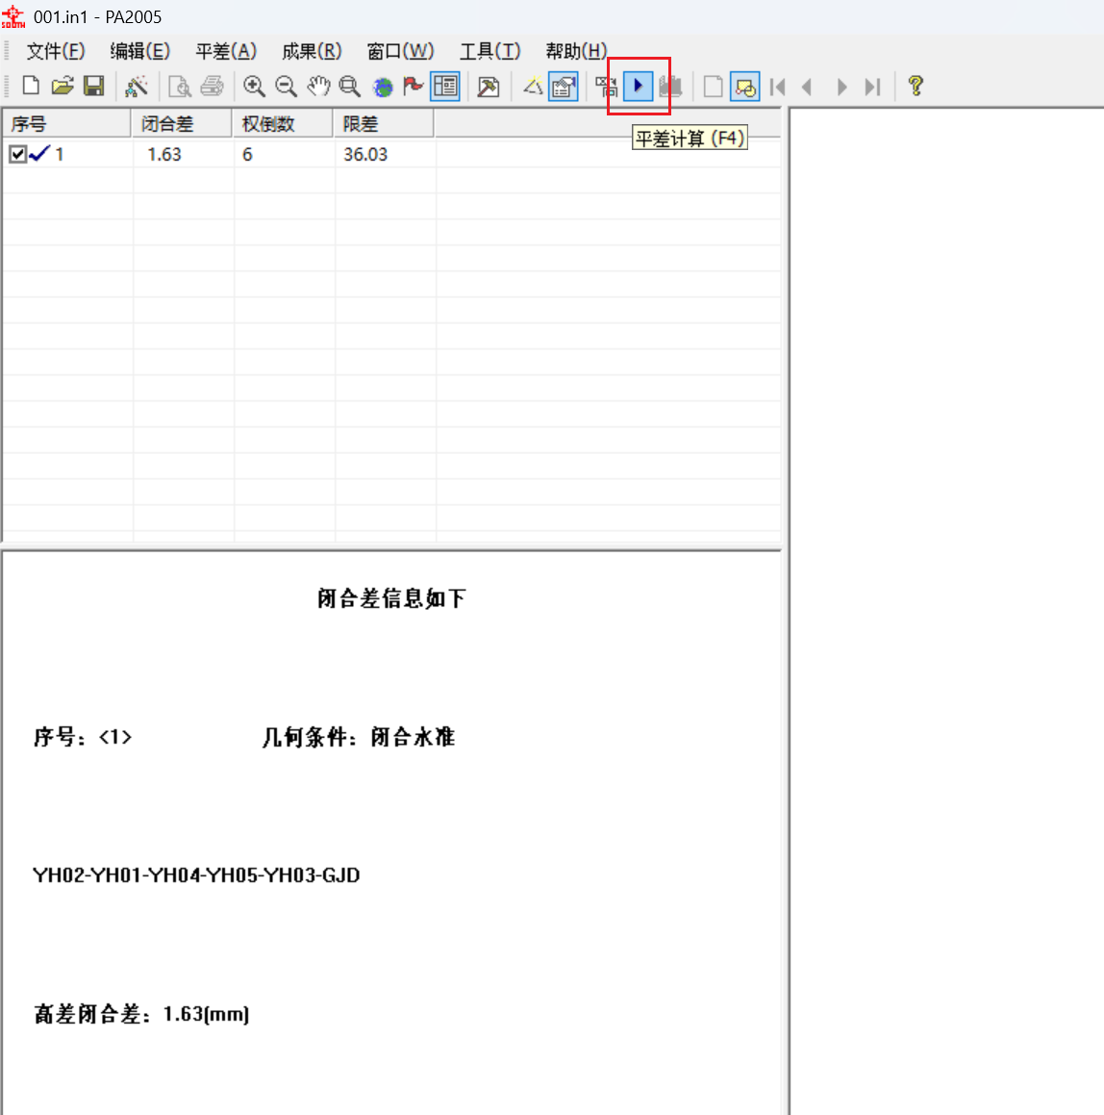The image size is (1104, 1115).
Task: Click the 权倒数 column header
Action: [283, 124]
